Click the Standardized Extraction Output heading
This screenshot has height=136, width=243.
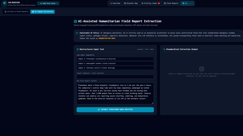(182, 49)
